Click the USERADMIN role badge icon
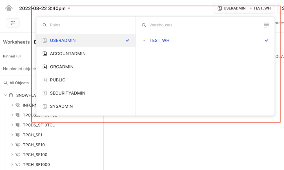The width and height of the screenshot is (284, 170). click(45, 40)
